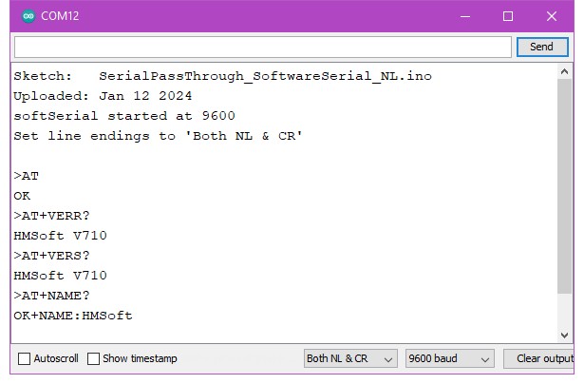
Task: Open the 'Both NL & CR' line ending dropdown
Action: pos(349,359)
